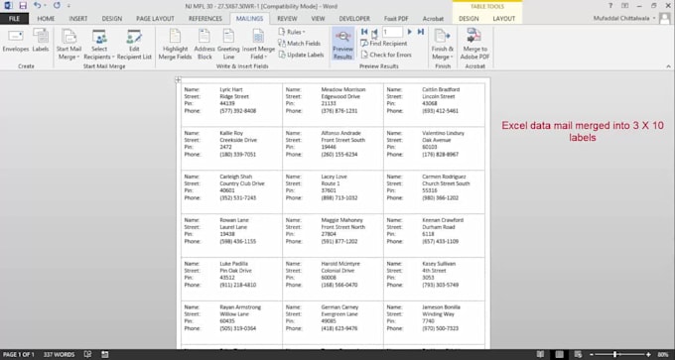Click the macro recording icon in status bar
Image resolution: width=675 pixels, height=360 pixels.
tap(104, 354)
